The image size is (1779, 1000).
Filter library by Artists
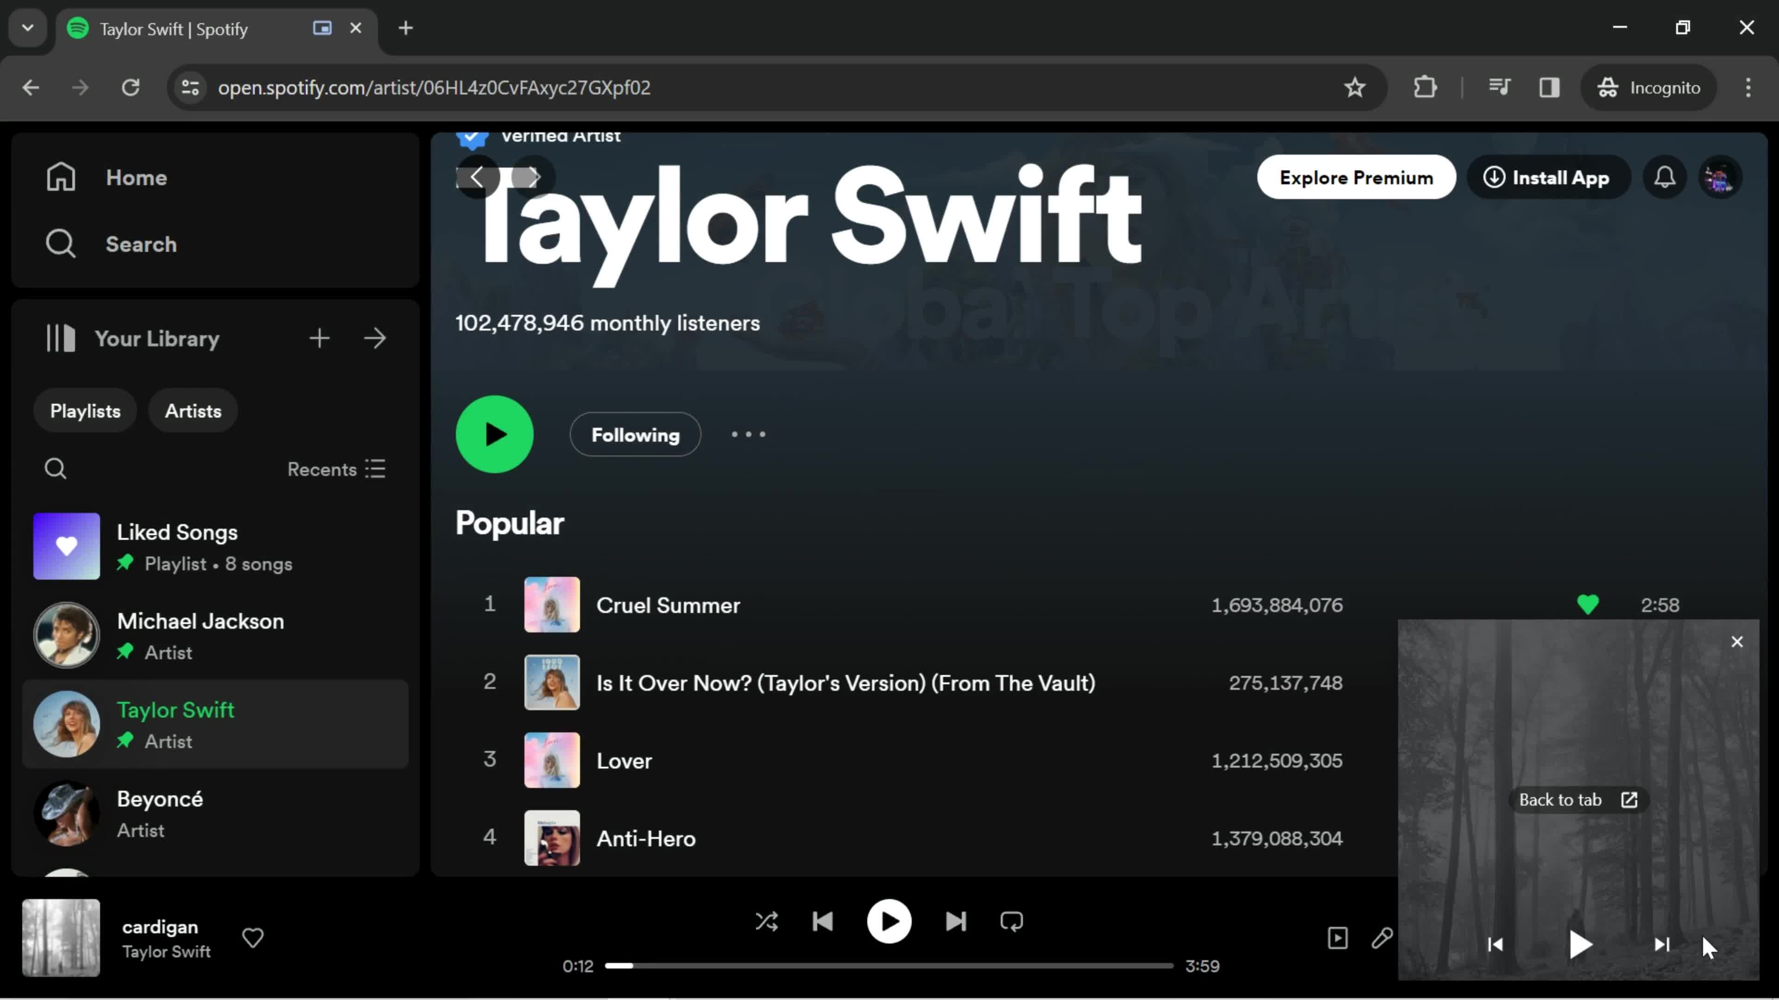[193, 411]
